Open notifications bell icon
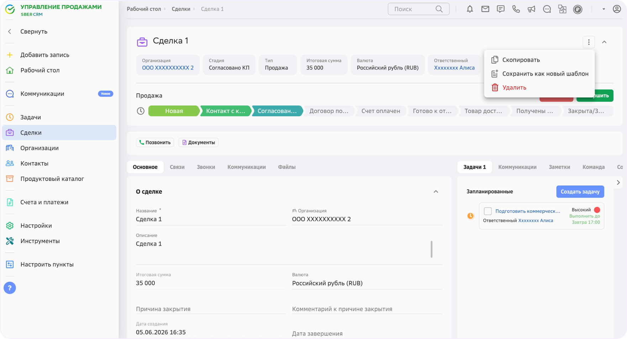Image resolution: width=627 pixels, height=339 pixels. 470,9
